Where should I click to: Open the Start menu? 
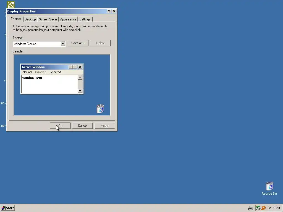tap(7, 208)
